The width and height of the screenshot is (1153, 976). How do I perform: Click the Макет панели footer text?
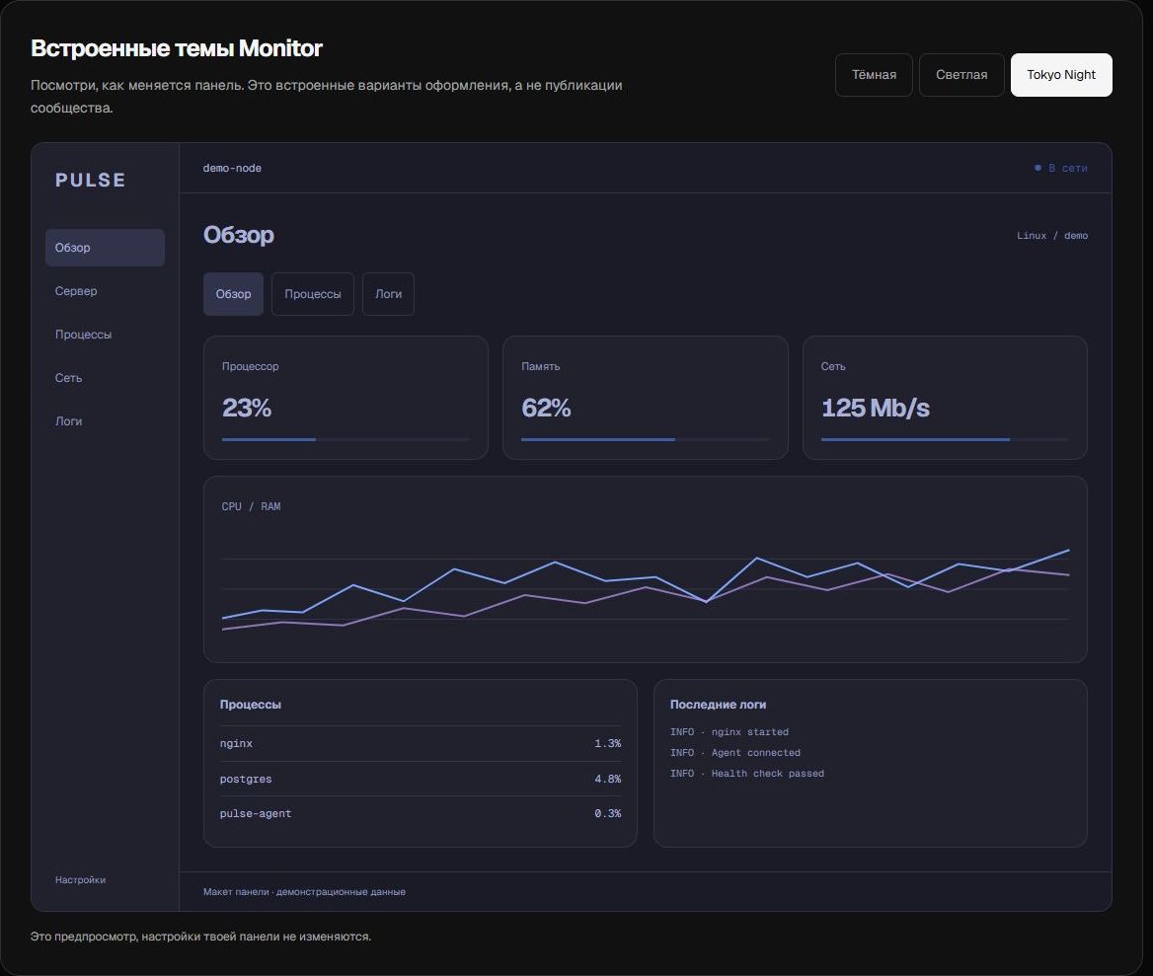click(304, 891)
